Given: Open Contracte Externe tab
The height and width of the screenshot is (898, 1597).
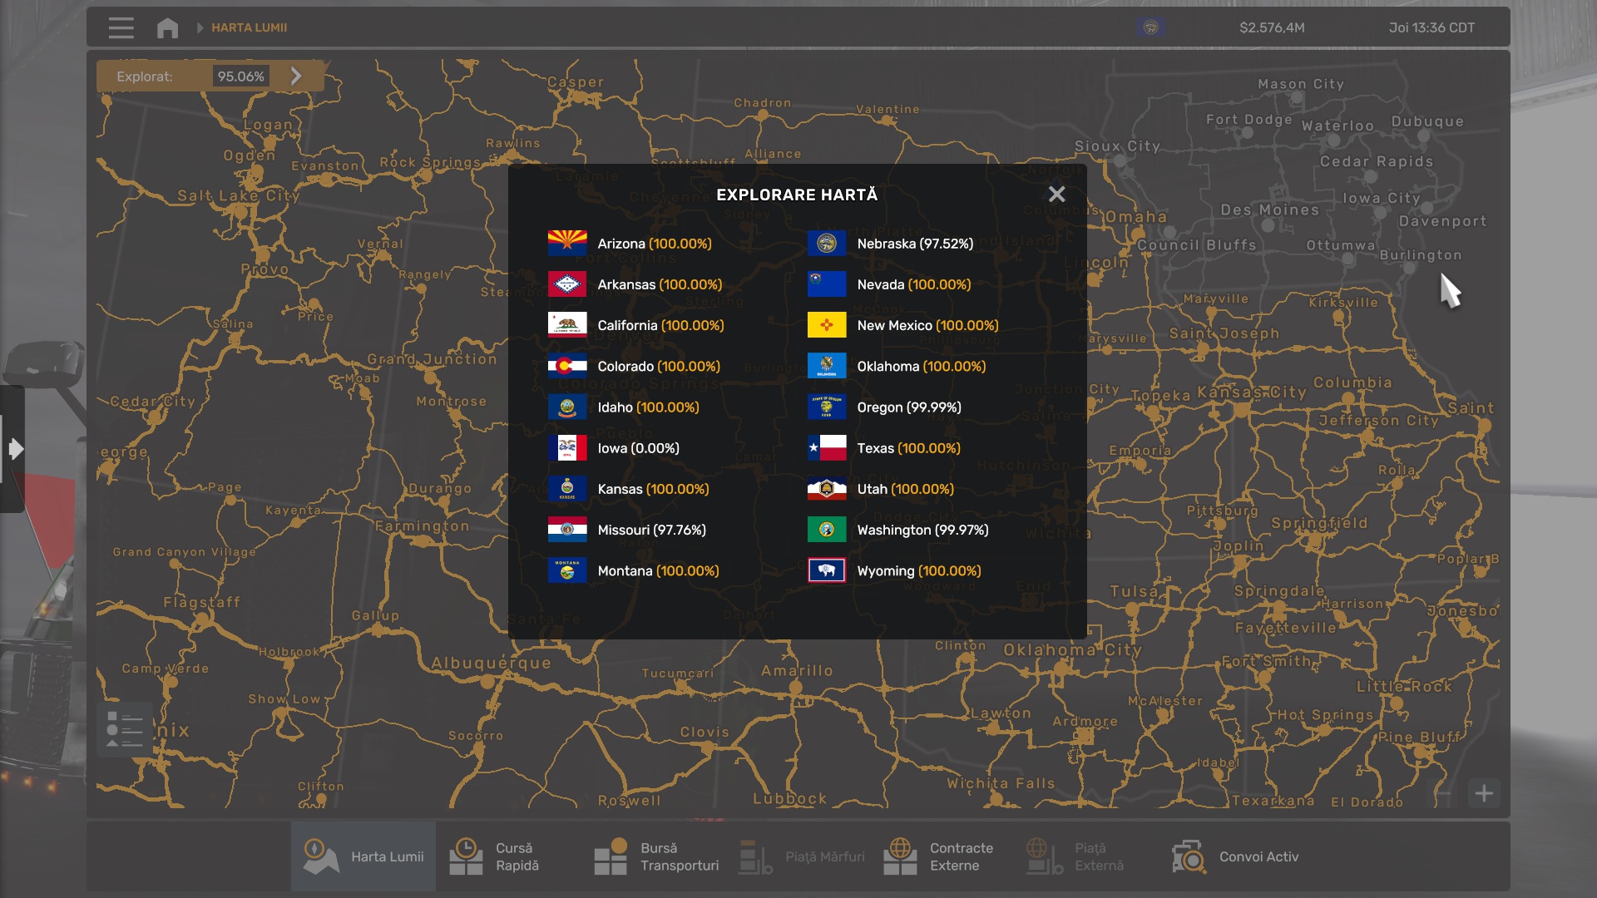Looking at the screenshot, I should click(x=939, y=856).
